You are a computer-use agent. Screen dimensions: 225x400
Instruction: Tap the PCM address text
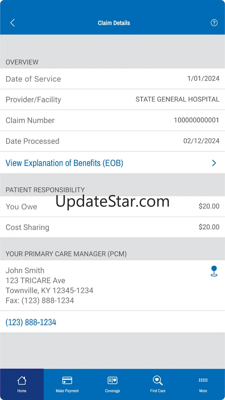click(x=49, y=285)
